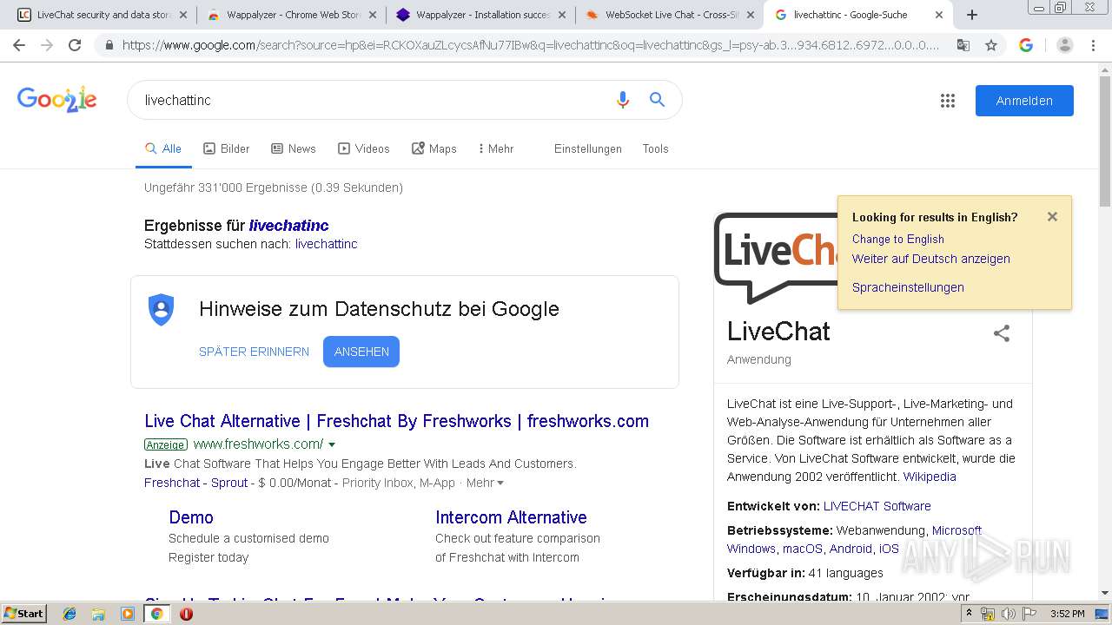Viewport: 1112px width, 625px height.
Task: Open the search Tools menu
Action: [656, 148]
